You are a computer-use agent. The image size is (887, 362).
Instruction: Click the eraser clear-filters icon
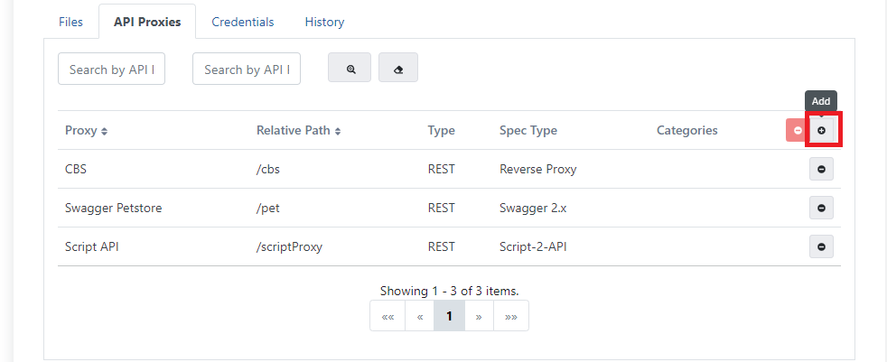tap(398, 70)
